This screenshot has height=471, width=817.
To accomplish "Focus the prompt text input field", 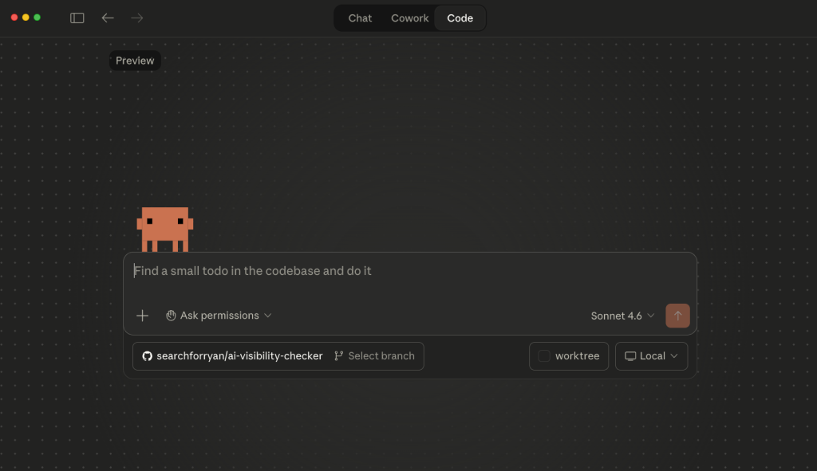I will coord(410,271).
